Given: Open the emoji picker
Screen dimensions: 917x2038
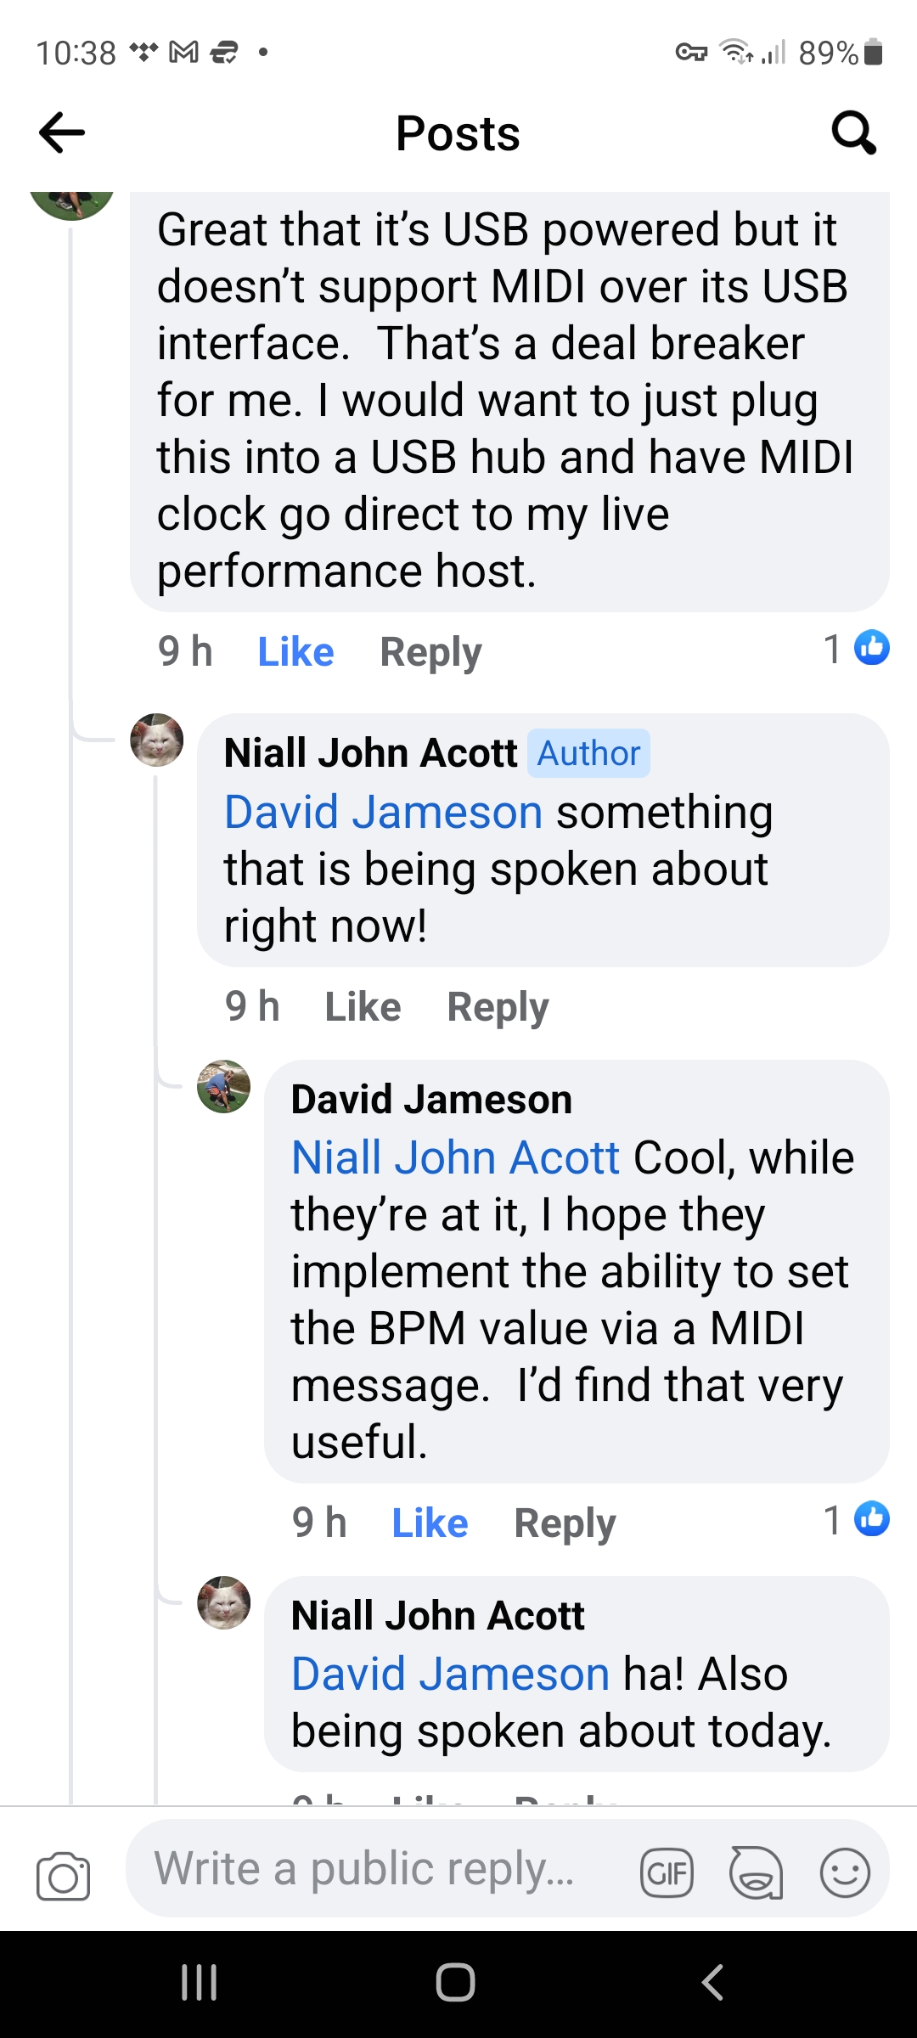Looking at the screenshot, I should tap(845, 1872).
